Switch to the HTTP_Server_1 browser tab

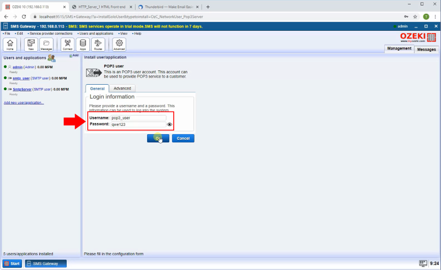[102, 7]
